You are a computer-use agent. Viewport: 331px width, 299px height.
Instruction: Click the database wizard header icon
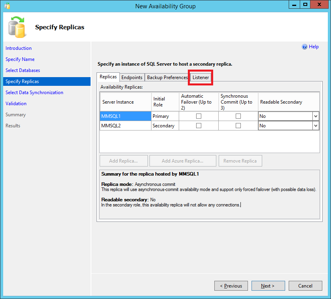[x=17, y=26]
